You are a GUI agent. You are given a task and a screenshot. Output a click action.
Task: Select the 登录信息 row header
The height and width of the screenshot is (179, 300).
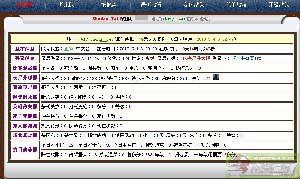pyautogui.click(x=25, y=59)
